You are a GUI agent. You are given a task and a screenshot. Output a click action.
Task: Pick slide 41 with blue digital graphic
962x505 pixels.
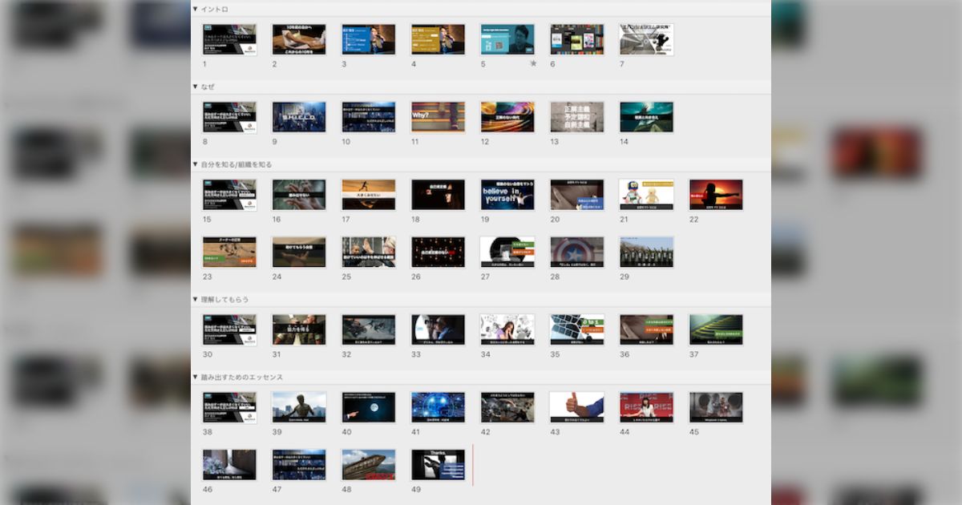coord(438,407)
